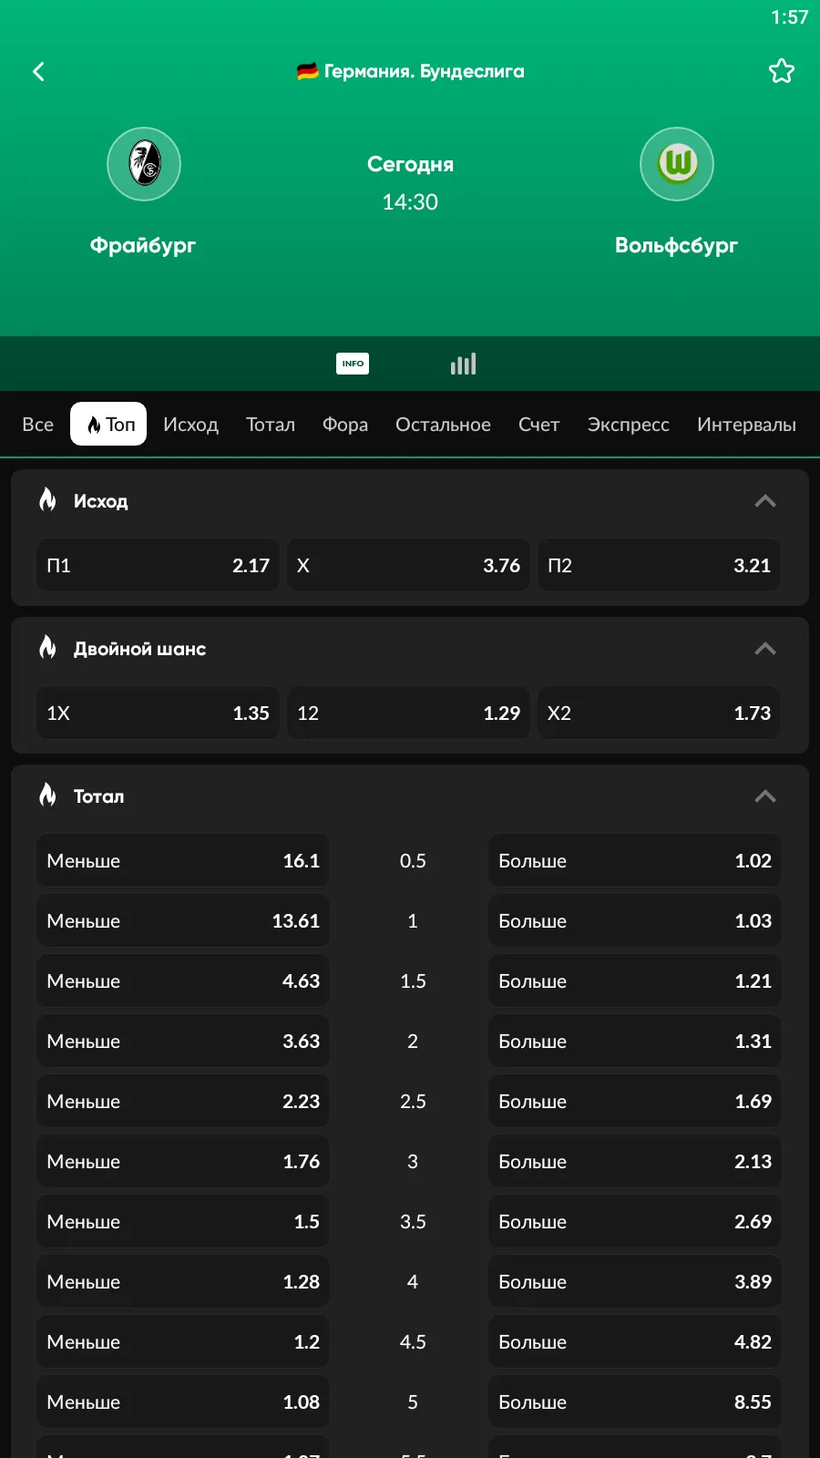
Task: Select the Интервалы tab
Action: pyautogui.click(x=746, y=425)
